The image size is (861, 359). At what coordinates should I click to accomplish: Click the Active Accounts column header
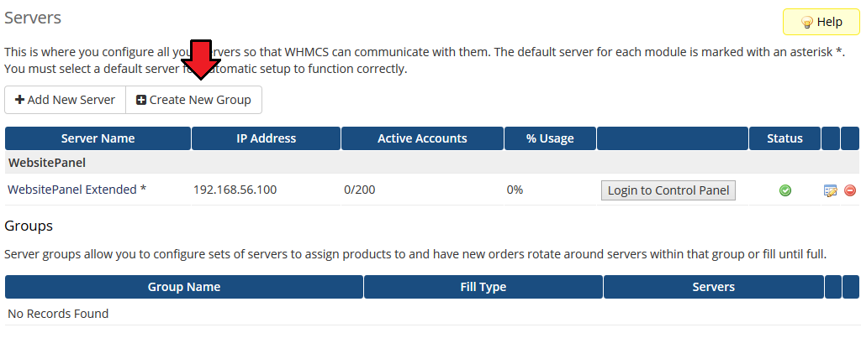tap(422, 138)
